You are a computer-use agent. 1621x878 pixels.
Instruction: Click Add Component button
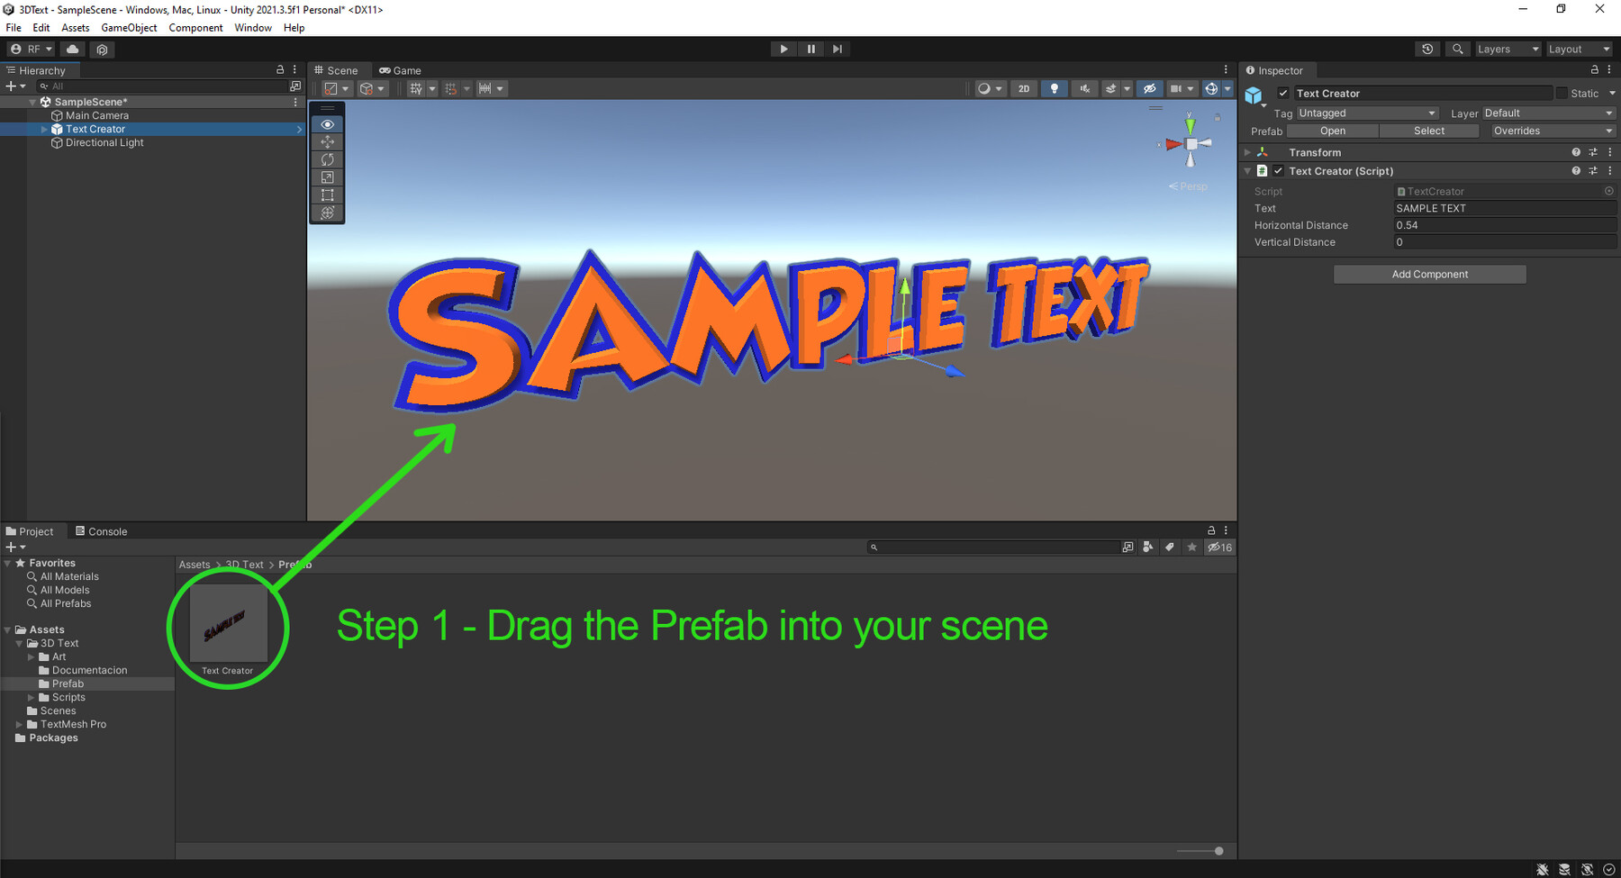tap(1429, 274)
